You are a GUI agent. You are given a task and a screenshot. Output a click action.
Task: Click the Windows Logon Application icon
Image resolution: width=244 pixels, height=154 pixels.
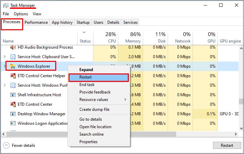pos(13,123)
